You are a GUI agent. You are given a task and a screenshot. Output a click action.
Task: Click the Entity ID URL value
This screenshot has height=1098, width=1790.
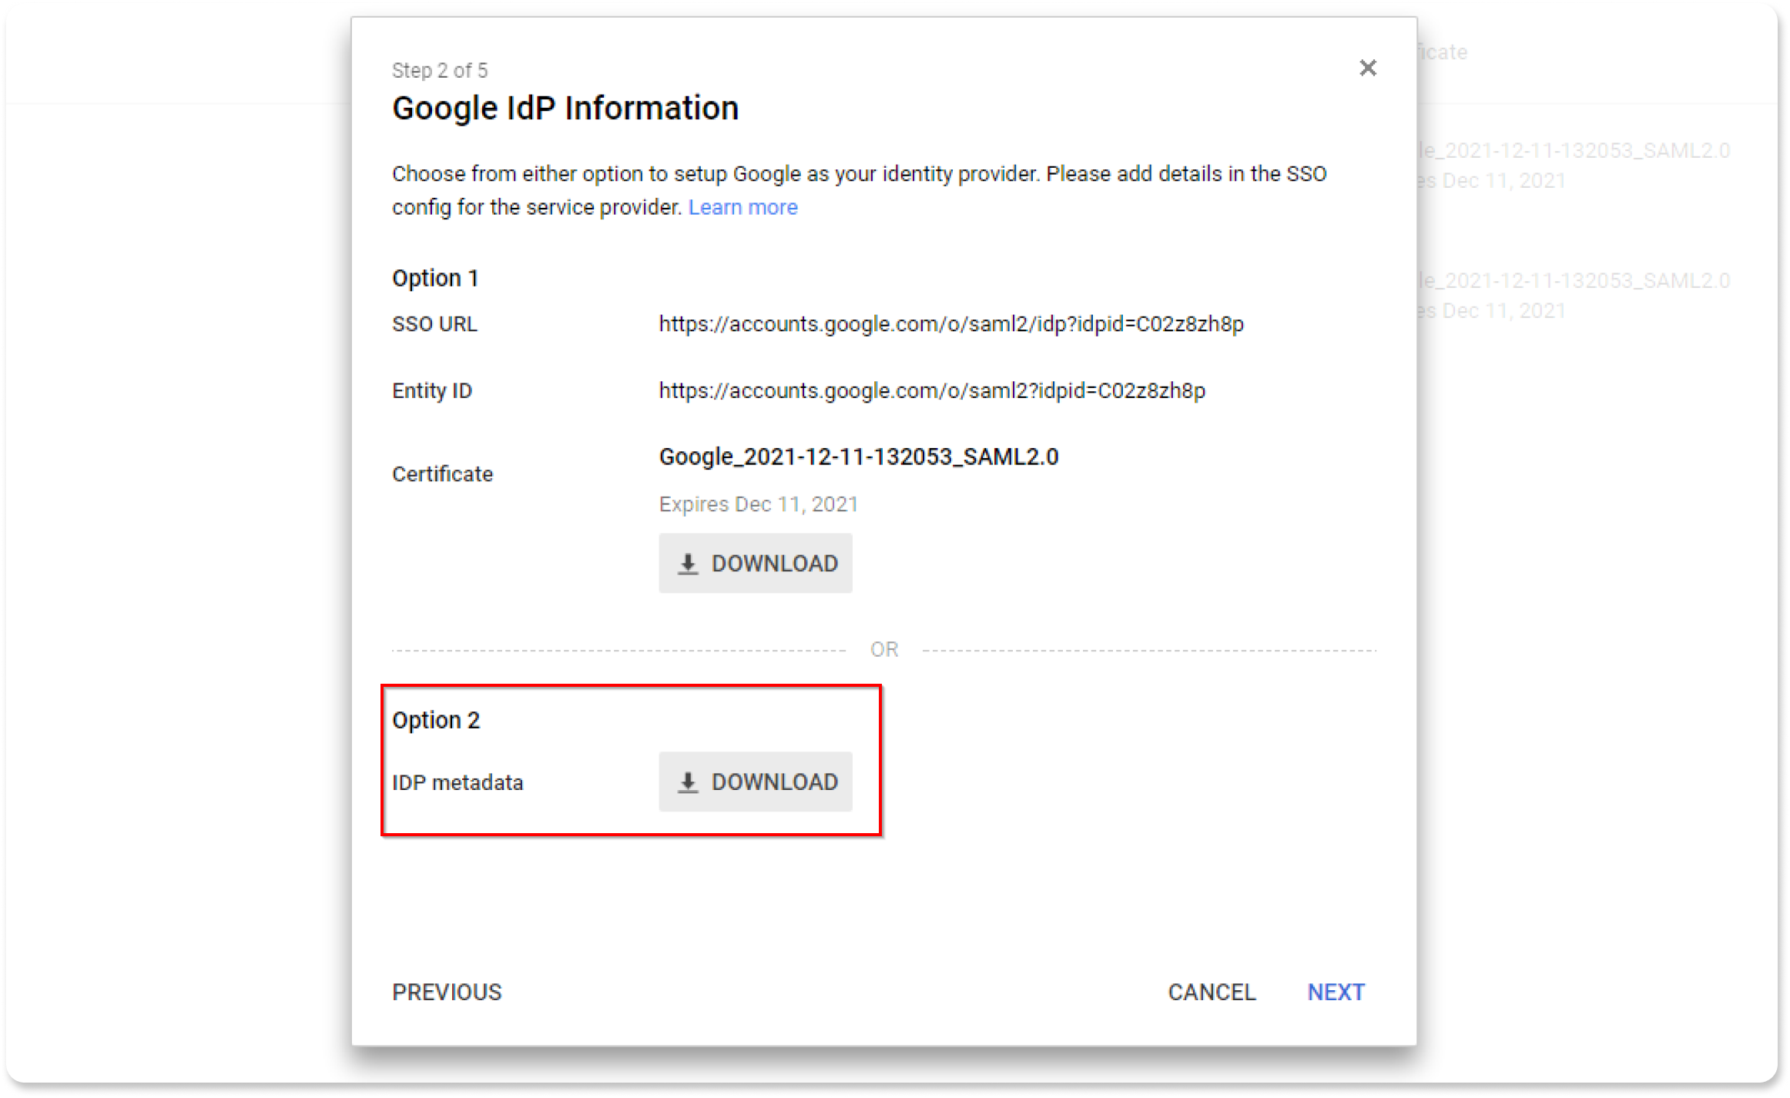931,391
